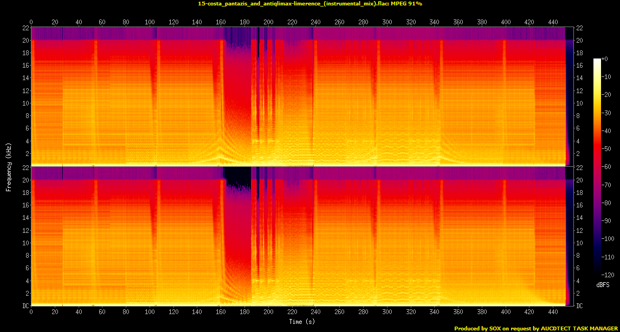Screen dimensions: 620x332
Task: Click the '-10' value on the color scale
Action: click(x=606, y=77)
